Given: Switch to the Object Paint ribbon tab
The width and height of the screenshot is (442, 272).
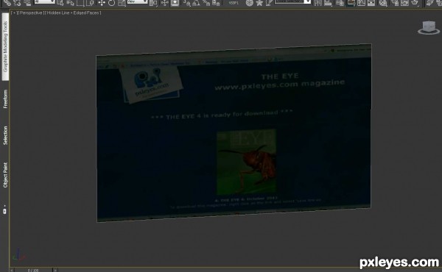Looking at the screenshot, I should [x=5, y=175].
